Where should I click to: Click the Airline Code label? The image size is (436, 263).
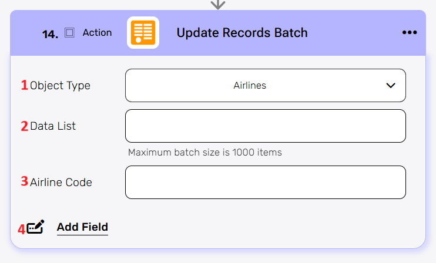tap(61, 182)
